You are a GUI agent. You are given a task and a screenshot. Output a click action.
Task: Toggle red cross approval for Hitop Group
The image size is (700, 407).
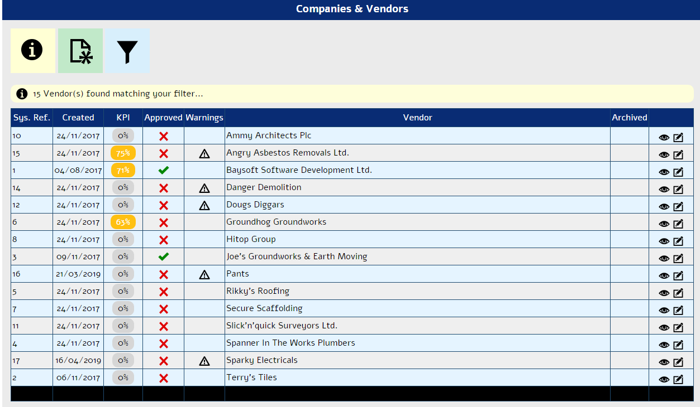point(164,240)
